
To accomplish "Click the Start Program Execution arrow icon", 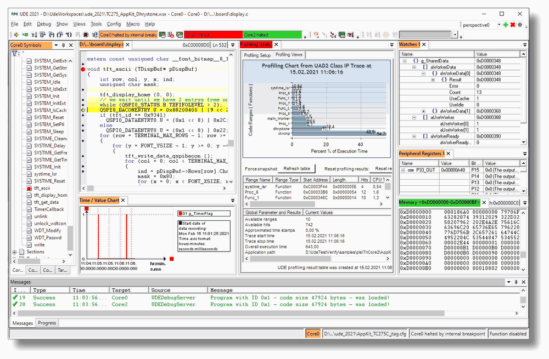I will click(16, 34).
